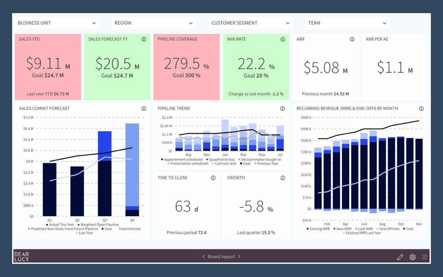Go to next report with right chevron
This screenshot has width=443, height=277.
[239, 257]
